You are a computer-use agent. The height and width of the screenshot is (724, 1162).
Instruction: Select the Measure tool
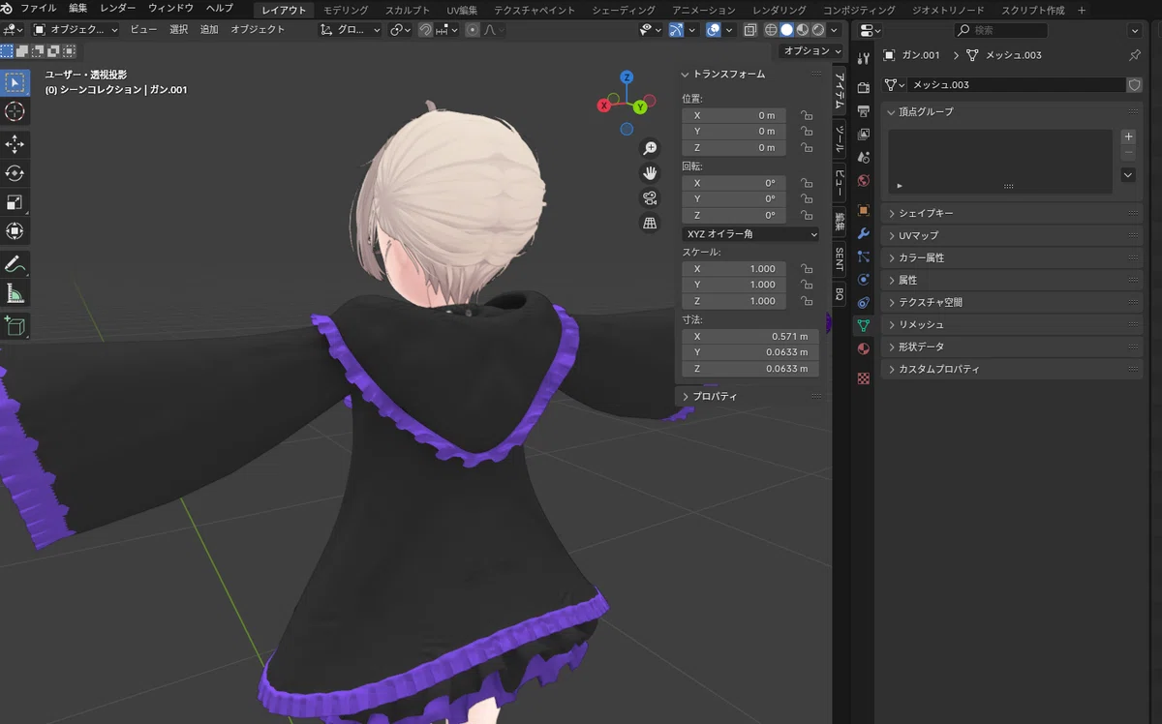click(15, 292)
